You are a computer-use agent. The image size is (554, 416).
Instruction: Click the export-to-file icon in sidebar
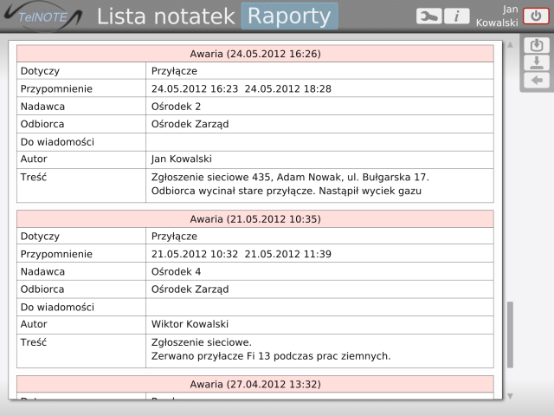click(537, 45)
